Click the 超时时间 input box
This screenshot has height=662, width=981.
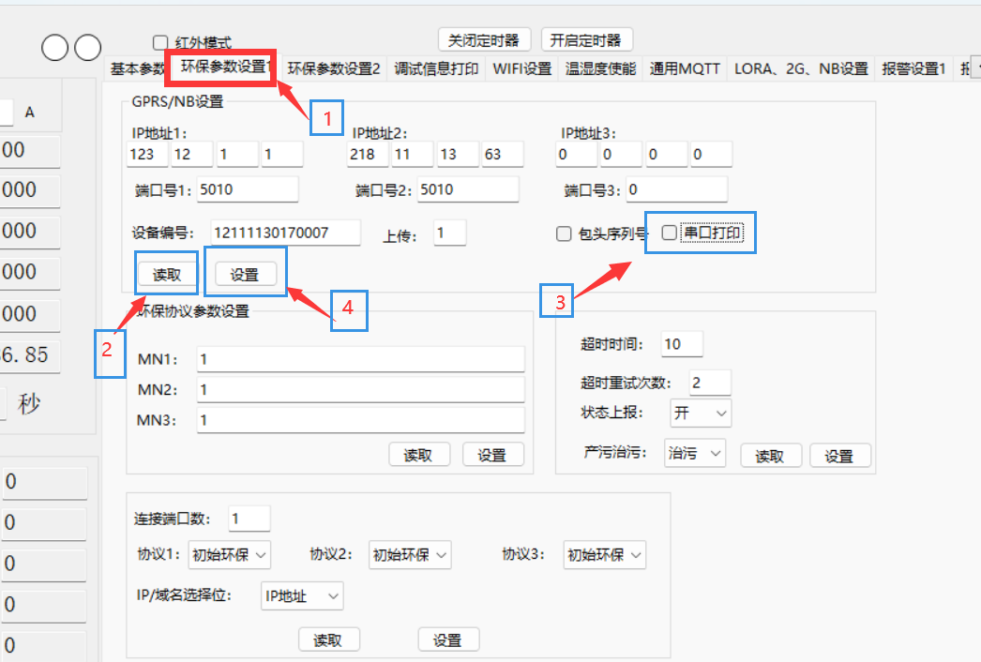681,344
